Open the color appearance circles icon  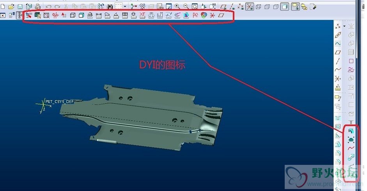tap(204, 16)
